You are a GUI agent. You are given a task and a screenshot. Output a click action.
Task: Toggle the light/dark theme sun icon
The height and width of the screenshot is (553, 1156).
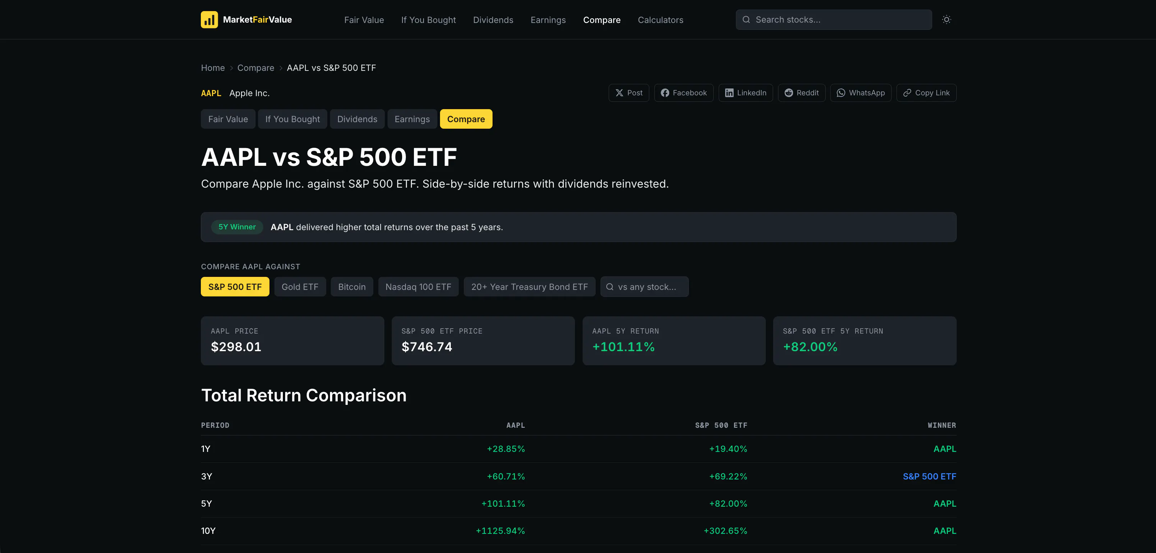point(946,20)
